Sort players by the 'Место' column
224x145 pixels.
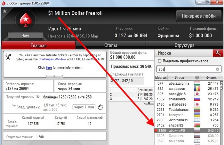pos(161,78)
